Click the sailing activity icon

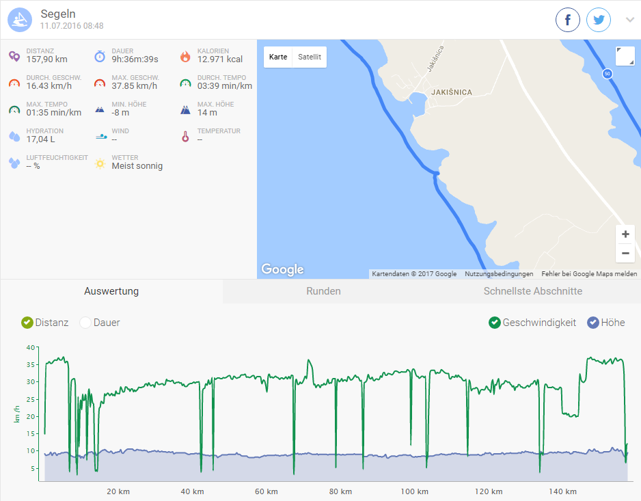(x=20, y=20)
